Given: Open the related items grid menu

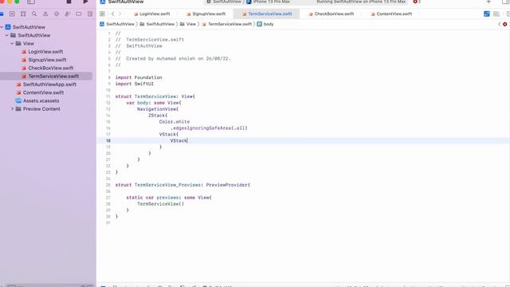Looking at the screenshot, I should [x=102, y=14].
